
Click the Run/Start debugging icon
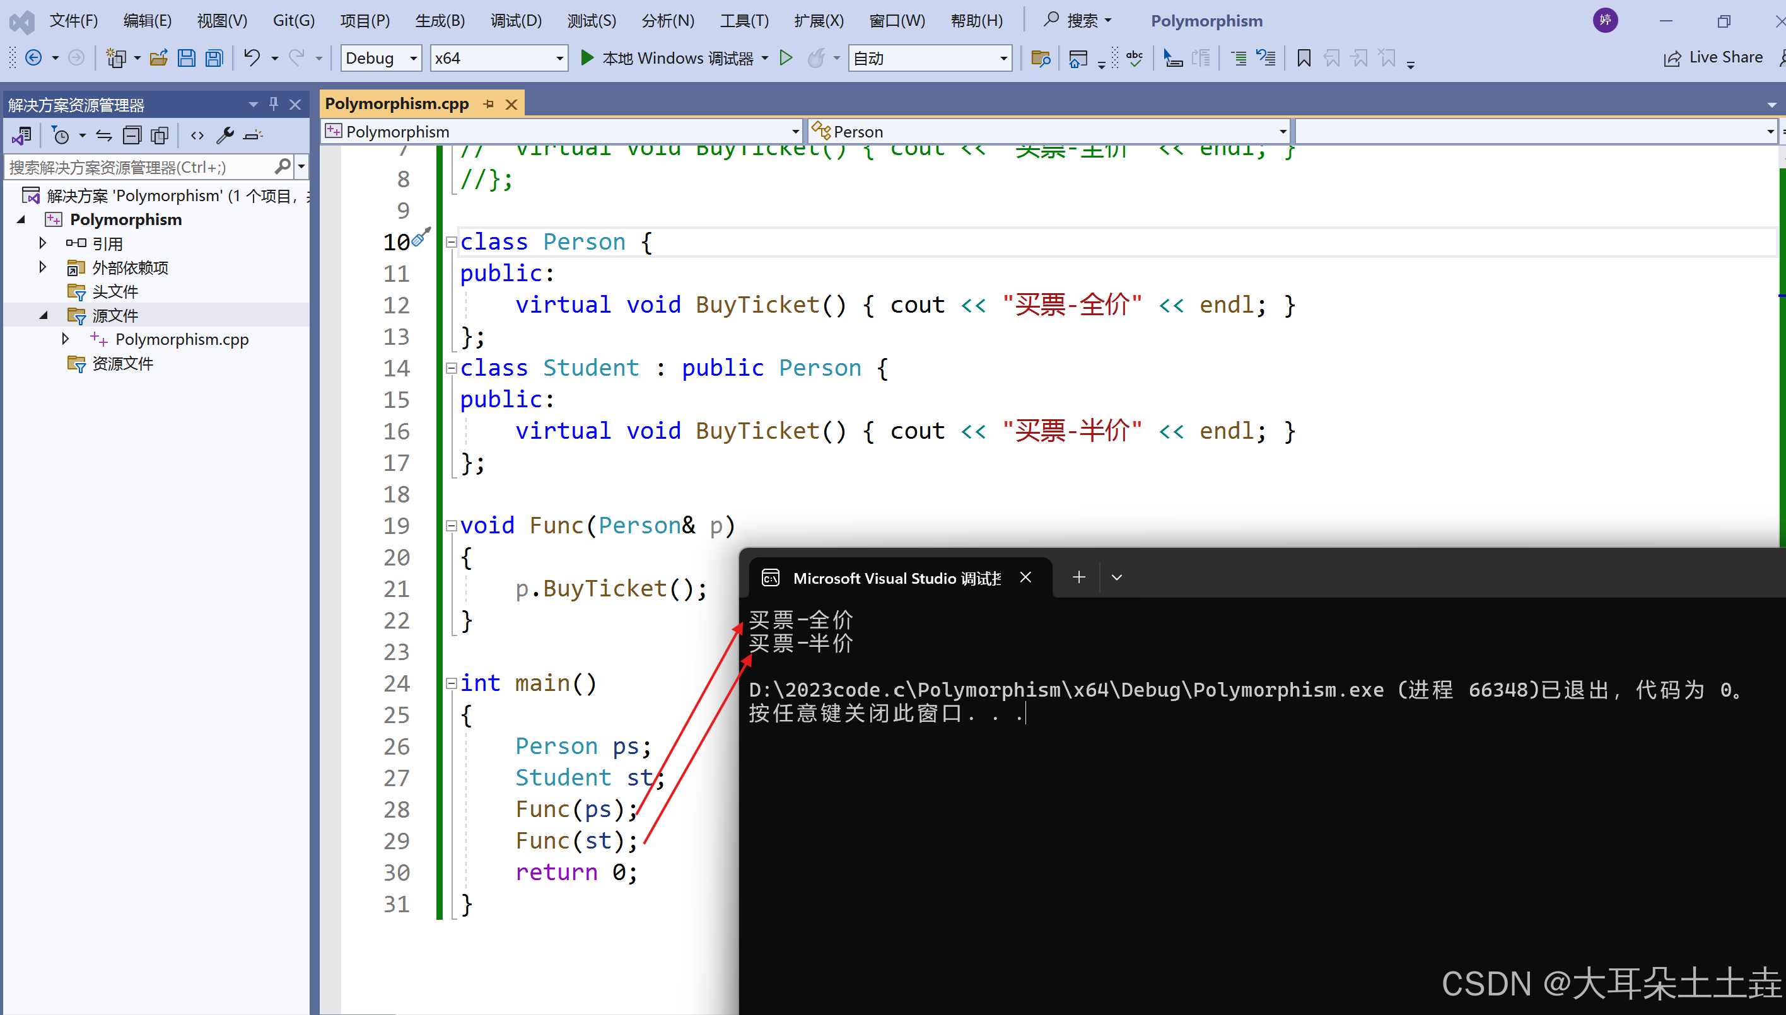(x=590, y=59)
